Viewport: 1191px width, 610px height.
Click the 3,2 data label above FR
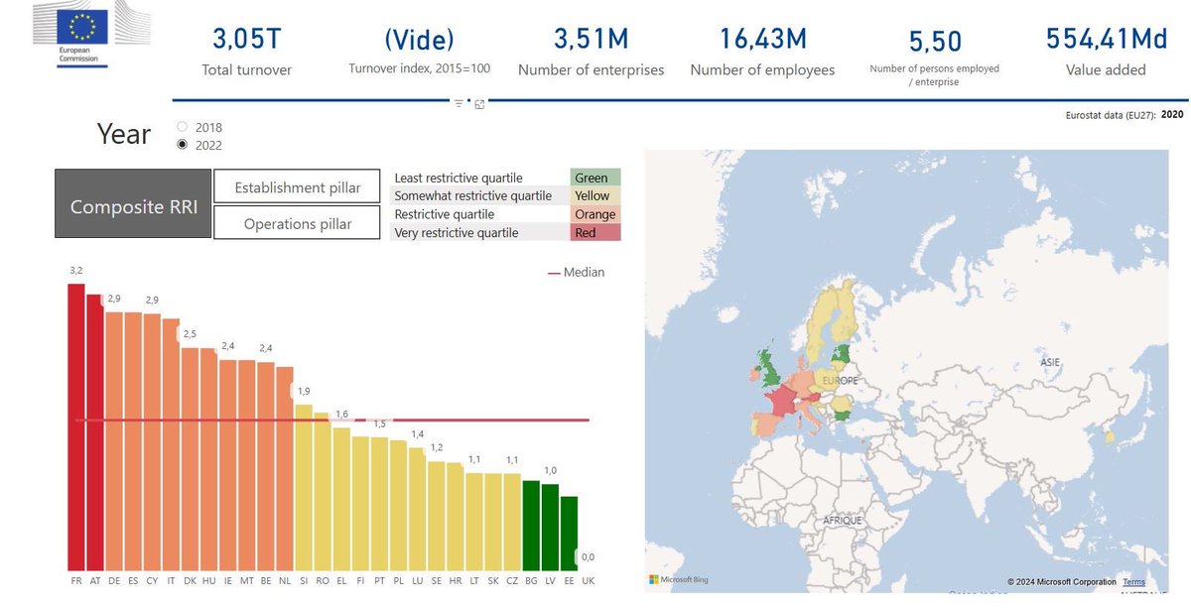coord(76,271)
